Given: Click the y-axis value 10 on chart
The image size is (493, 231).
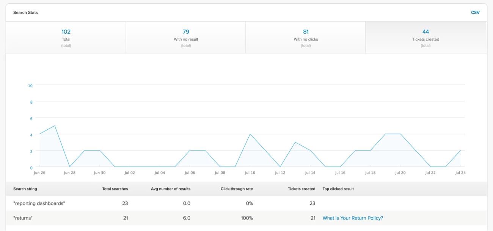Looking at the screenshot, I should pos(30,86).
